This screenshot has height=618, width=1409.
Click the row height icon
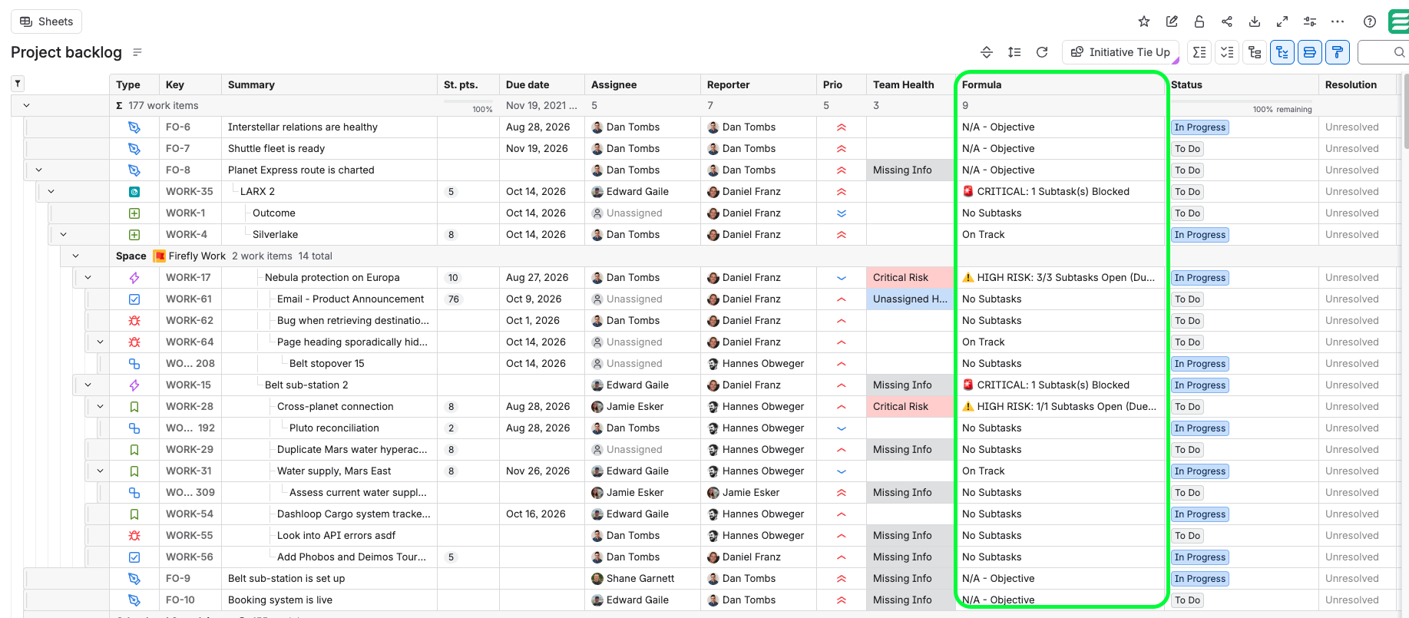(1014, 52)
